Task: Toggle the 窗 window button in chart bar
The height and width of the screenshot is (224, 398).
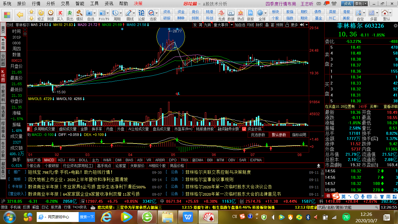Action: tap(272, 25)
